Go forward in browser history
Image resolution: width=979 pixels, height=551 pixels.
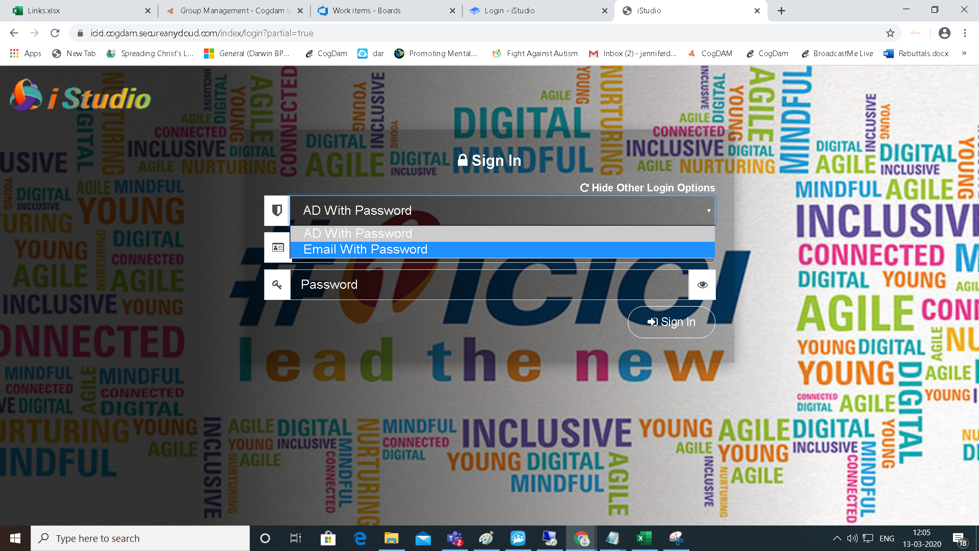coord(34,33)
